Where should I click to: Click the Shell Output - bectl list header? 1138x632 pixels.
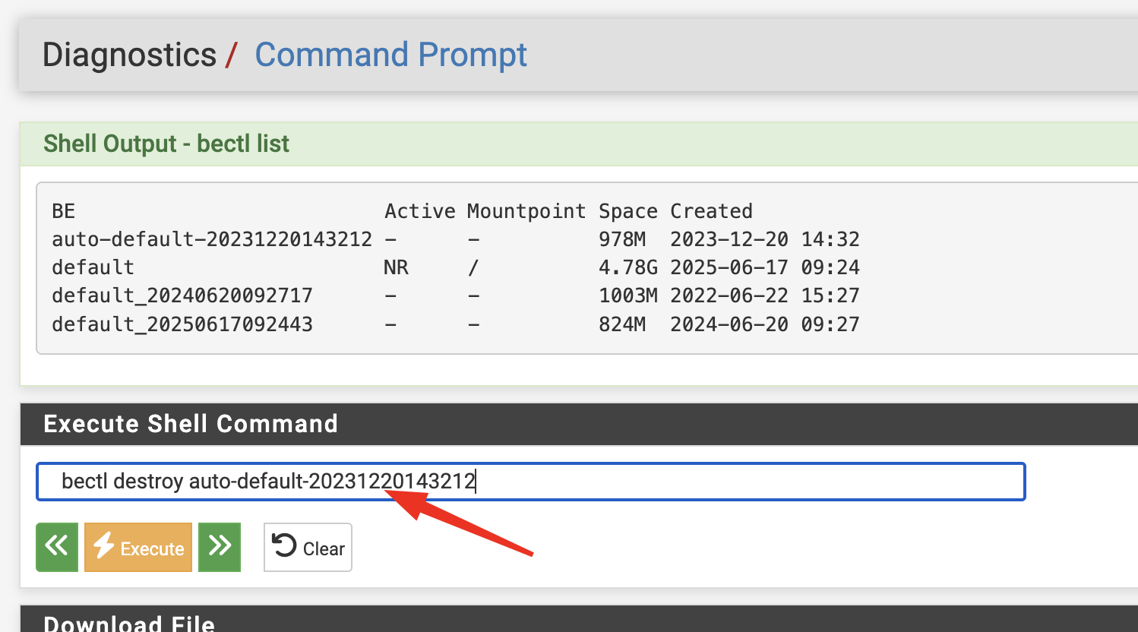pos(166,144)
